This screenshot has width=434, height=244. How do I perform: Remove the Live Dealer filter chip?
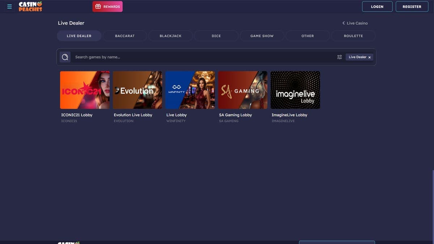click(x=369, y=57)
